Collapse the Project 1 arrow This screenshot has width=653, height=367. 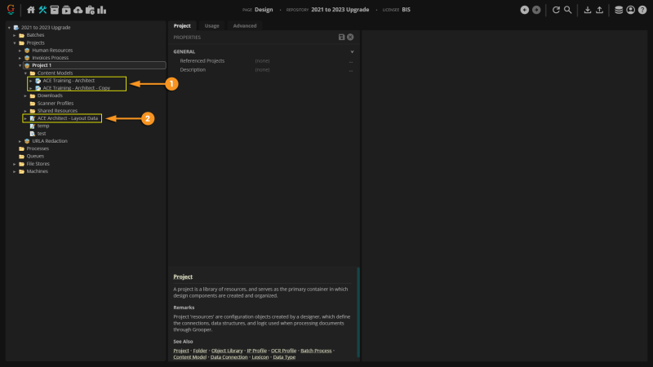pyautogui.click(x=20, y=65)
